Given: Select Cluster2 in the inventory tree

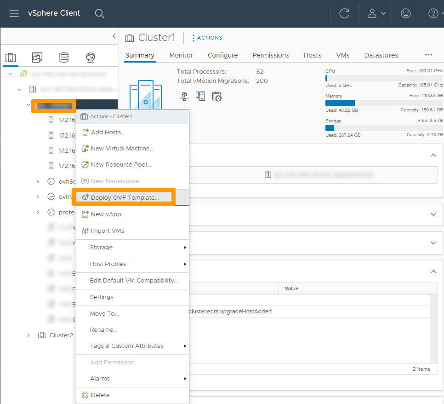Looking at the screenshot, I should pyautogui.click(x=61, y=335).
